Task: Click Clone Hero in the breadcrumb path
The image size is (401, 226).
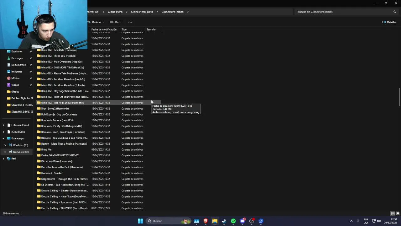Action: click(115, 12)
